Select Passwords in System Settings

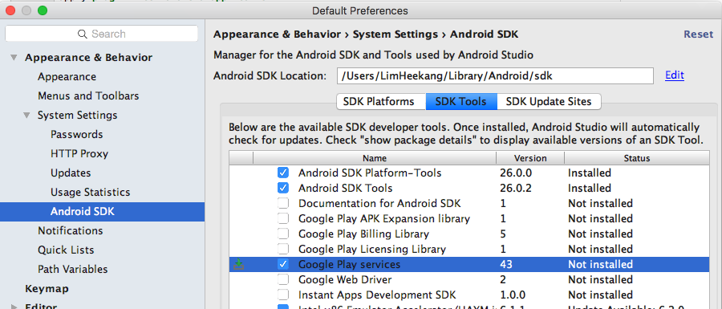pos(76,135)
